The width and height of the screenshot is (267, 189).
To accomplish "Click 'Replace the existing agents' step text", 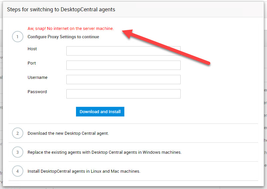I will [105, 152].
